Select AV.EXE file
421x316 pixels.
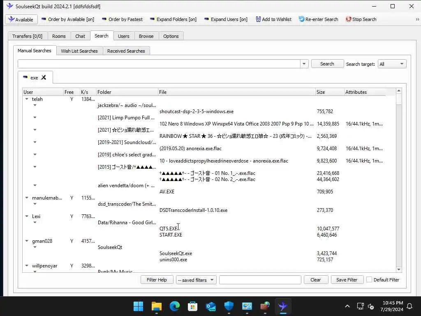[167, 192]
